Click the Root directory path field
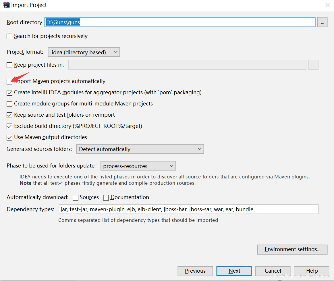The height and width of the screenshot is (281, 334). pyautogui.click(x=180, y=22)
